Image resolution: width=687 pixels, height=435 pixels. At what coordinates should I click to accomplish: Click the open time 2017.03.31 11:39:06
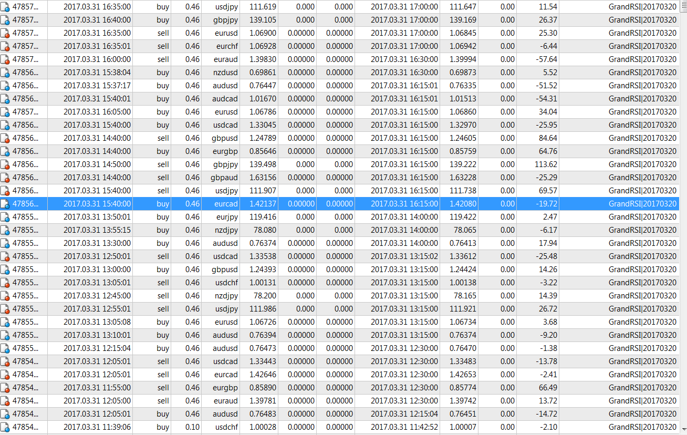pos(97,427)
